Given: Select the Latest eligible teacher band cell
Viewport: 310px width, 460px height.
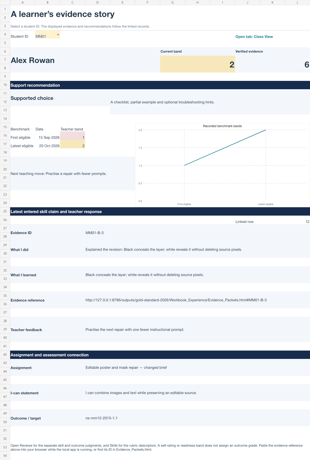Looking at the screenshot, I should click(x=72, y=144).
